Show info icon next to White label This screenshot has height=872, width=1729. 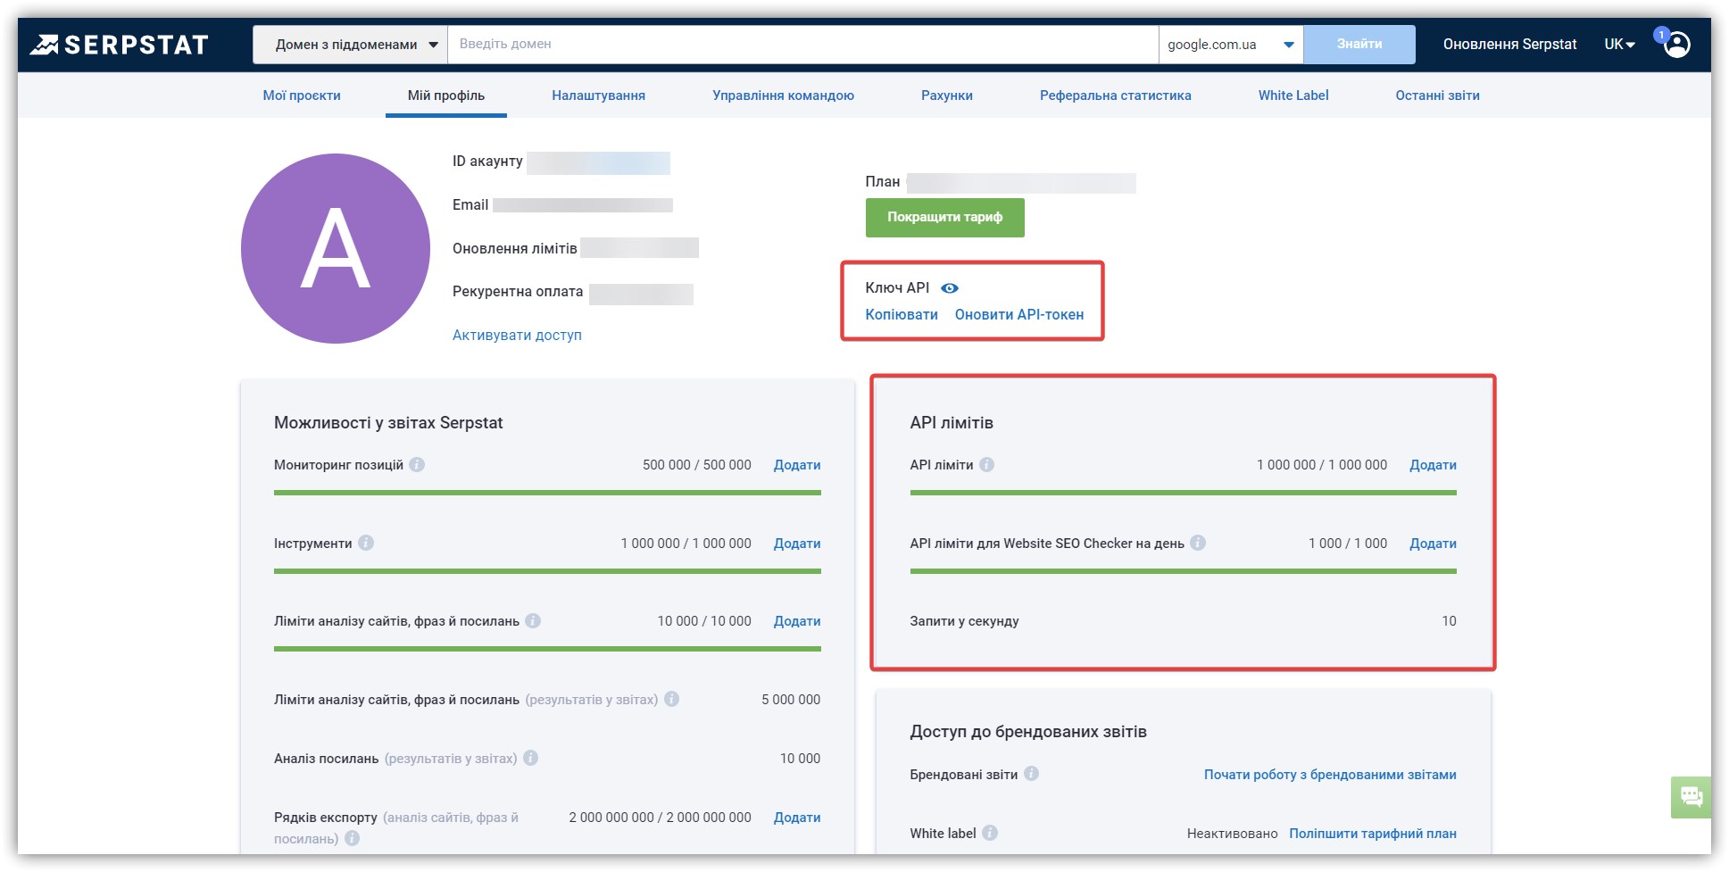pos(990,833)
